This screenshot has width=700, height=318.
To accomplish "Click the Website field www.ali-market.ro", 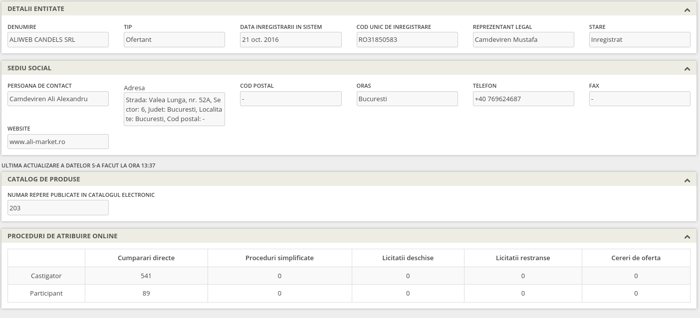I will [x=58, y=142].
